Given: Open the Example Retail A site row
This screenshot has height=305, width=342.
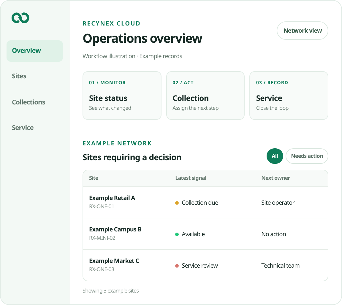Looking at the screenshot, I should (x=205, y=202).
